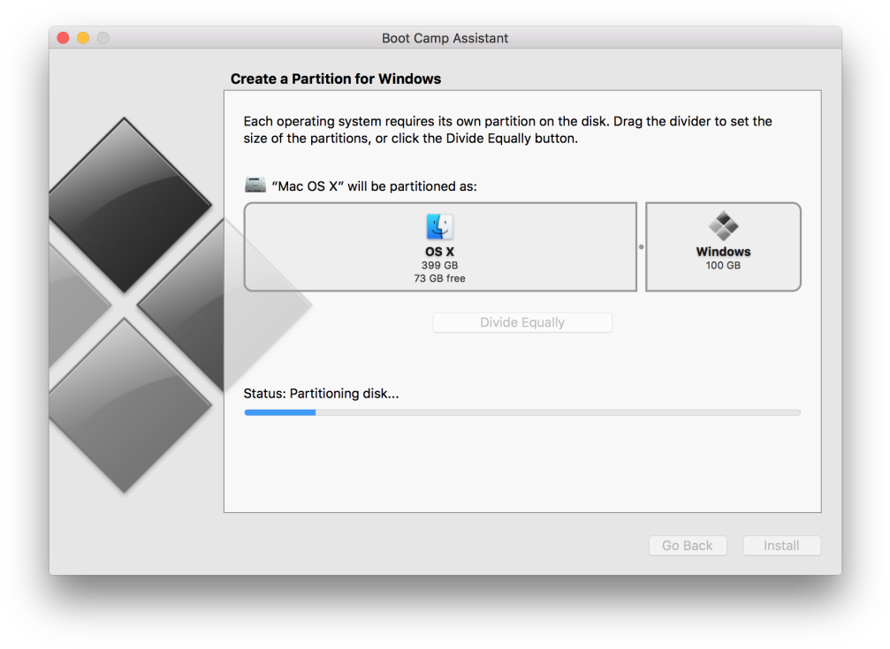Select the Windows partition box
The width and height of the screenshot is (890, 649).
tap(723, 246)
